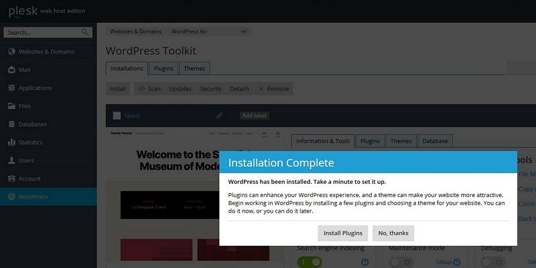The height and width of the screenshot is (268, 536).
Task: Click the globe icon beside Websites & Domains
Action: (x=11, y=51)
